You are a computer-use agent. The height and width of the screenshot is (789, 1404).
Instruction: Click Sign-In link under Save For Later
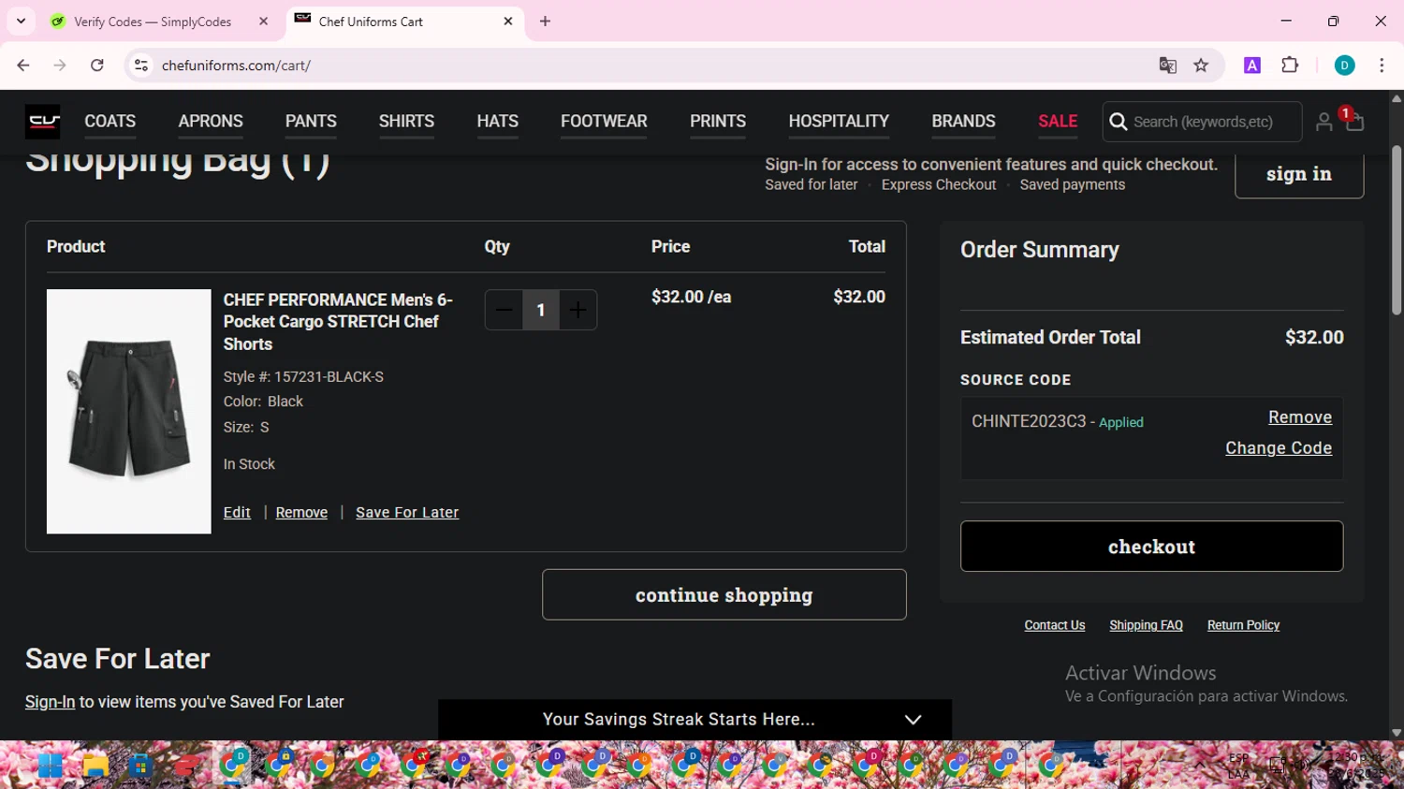tap(50, 702)
